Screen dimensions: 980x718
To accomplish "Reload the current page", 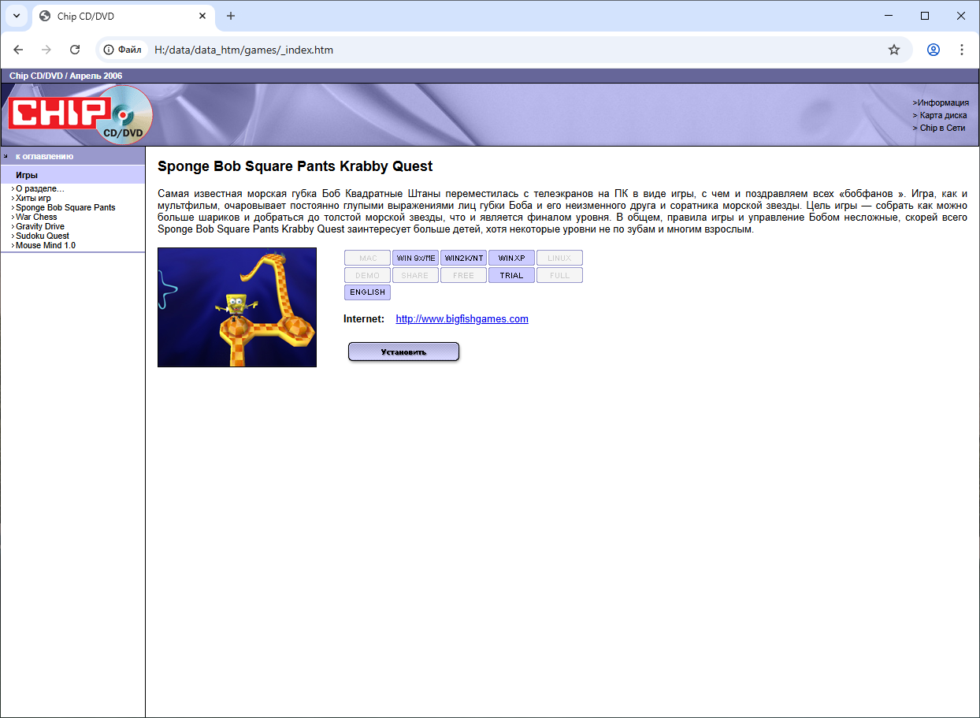I will 75,50.
